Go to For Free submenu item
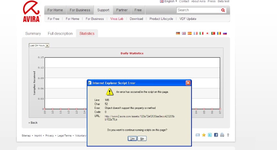The height and width of the screenshot is (150, 277). coord(53,19)
